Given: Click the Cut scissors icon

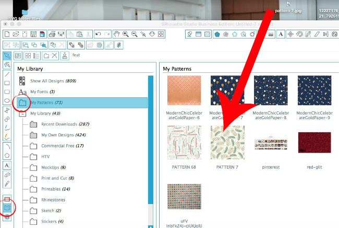Looking at the screenshot, I should [x=88, y=34].
